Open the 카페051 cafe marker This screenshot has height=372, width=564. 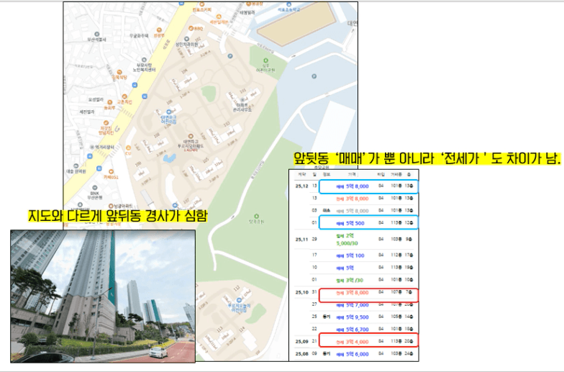[111, 171]
